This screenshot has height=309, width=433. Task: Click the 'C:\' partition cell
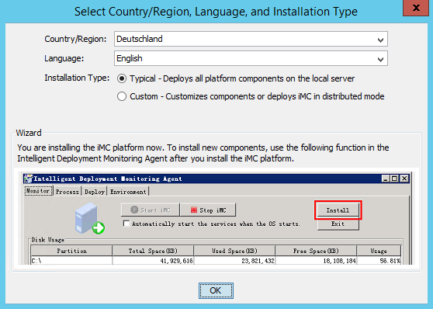71,261
